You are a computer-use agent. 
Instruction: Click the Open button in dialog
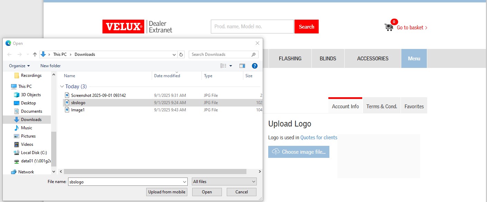(207, 192)
